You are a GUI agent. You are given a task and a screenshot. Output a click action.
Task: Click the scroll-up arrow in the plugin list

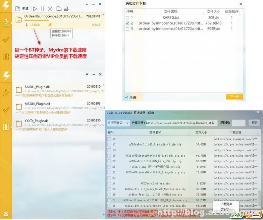pyautogui.click(x=104, y=85)
